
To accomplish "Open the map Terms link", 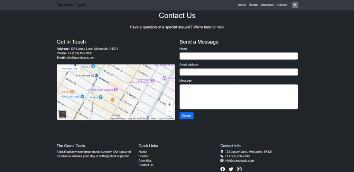I will [x=153, y=119].
